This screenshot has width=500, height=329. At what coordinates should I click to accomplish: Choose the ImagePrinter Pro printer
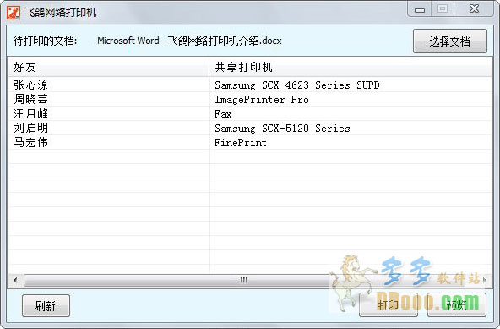(x=262, y=100)
